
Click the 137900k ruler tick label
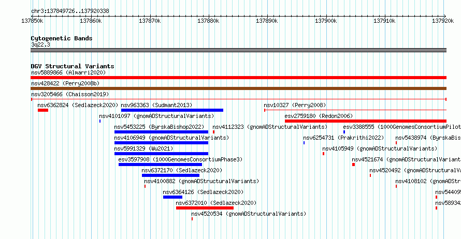(x=326, y=21)
